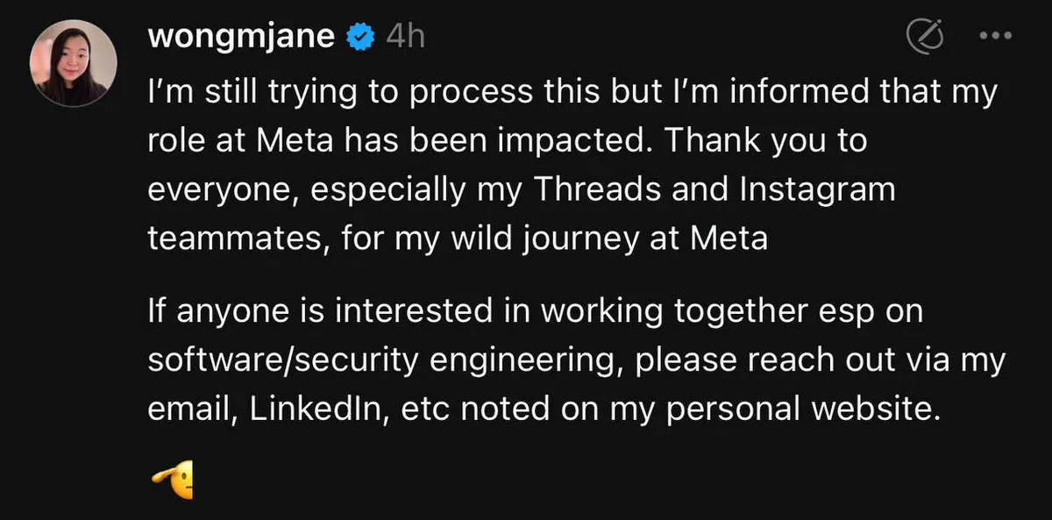
Task: Click the word "LinkedIn" in the post
Action: (x=318, y=410)
